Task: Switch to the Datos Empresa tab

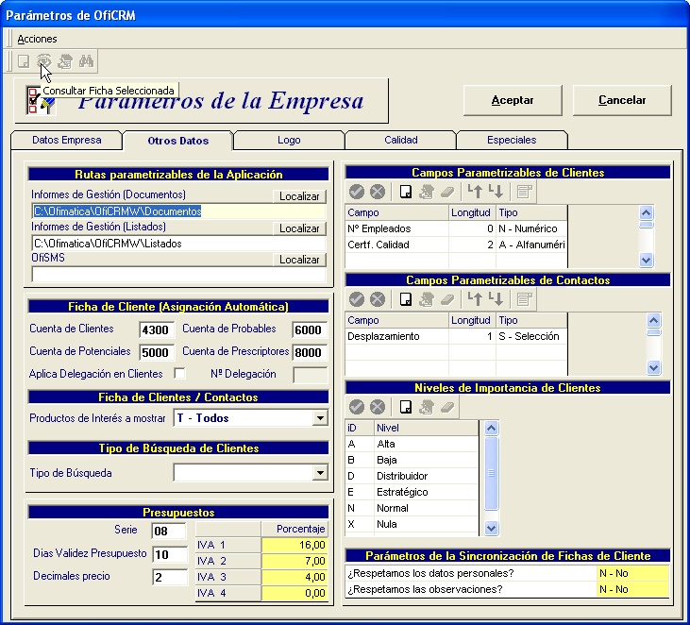Action: [x=66, y=140]
